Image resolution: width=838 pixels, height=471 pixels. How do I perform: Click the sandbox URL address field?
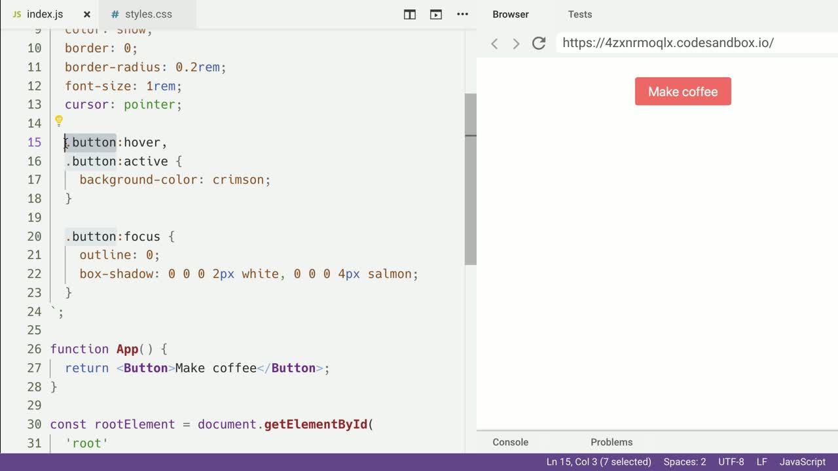pos(694,43)
